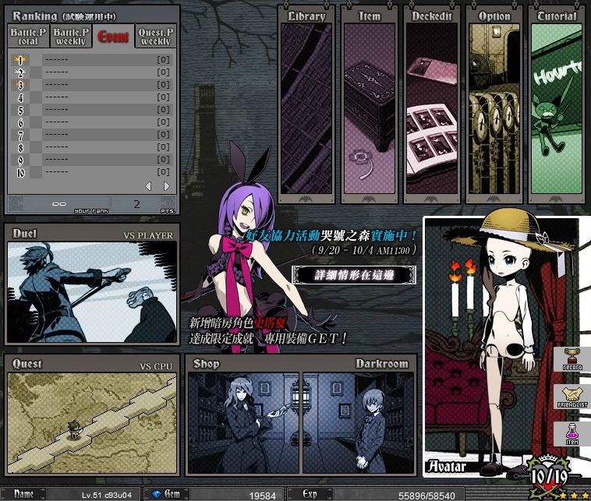Enter the Quest versus CPU map

[92, 423]
